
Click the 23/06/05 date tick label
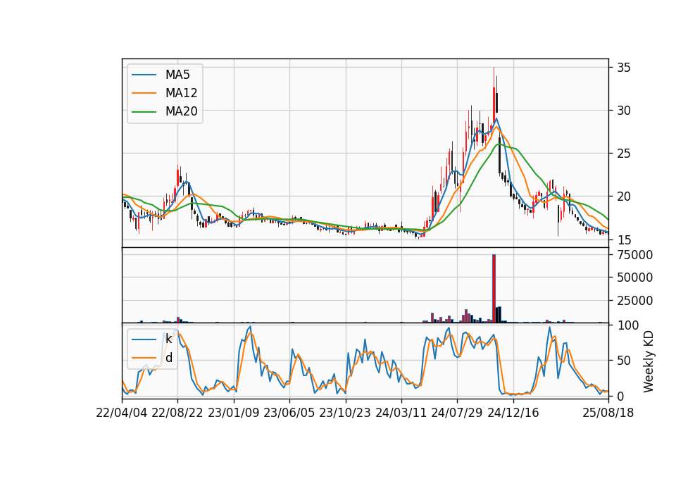pos(289,413)
